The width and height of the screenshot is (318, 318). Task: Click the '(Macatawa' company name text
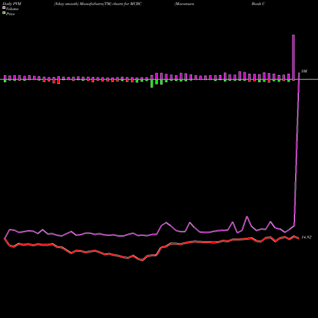184,4
